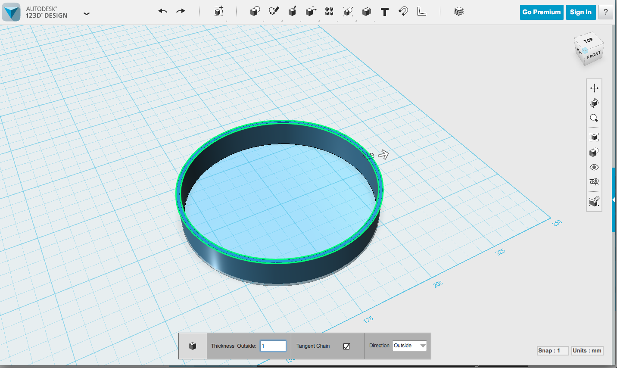617x368 pixels.
Task: Select the Zoom magnifier tool
Action: pyautogui.click(x=594, y=118)
